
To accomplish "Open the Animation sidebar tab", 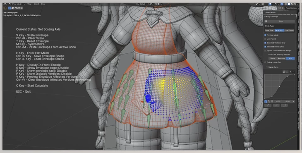I will 299,37.
